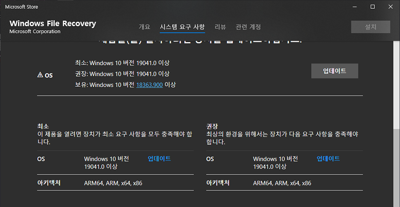Close the Microsoft Store window
The width and height of the screenshot is (400, 207).
pyautogui.click(x=390, y=7)
